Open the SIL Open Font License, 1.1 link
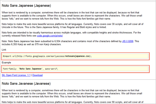The width and height of the screenshot is (156, 104). (x=16, y=75)
